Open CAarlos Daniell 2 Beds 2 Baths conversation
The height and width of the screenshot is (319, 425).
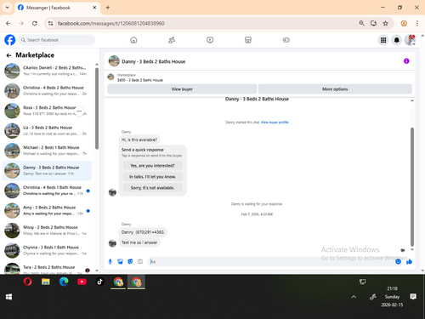coord(47,71)
